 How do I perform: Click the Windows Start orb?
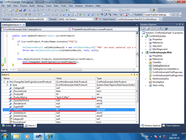pyautogui.click(x=5, y=136)
